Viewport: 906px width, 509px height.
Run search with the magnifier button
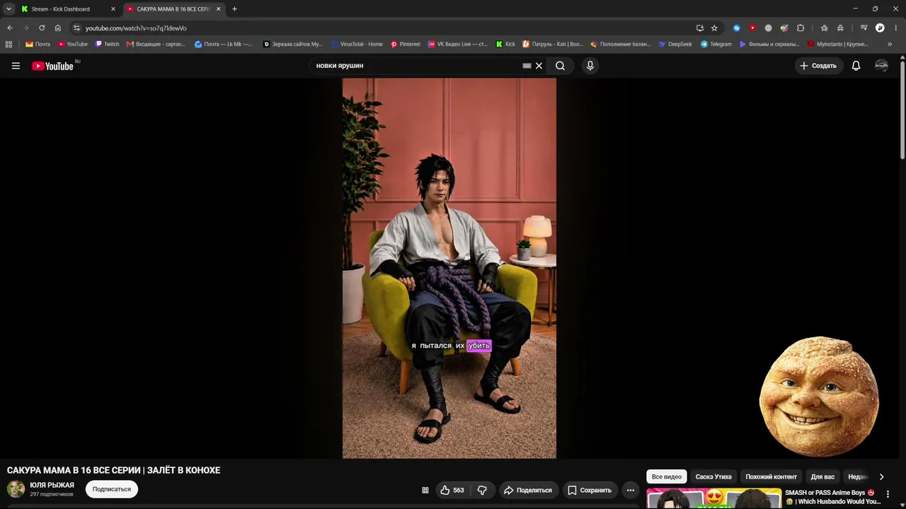pyautogui.click(x=560, y=66)
